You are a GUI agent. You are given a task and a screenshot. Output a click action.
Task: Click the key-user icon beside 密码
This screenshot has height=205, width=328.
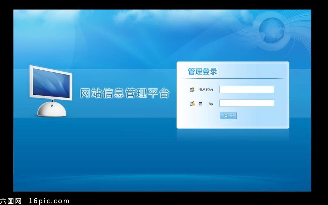(192, 104)
